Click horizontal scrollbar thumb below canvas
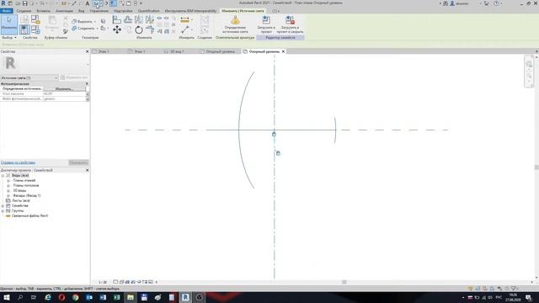Image resolution: width=539 pixels, height=303 pixels. click(344, 282)
